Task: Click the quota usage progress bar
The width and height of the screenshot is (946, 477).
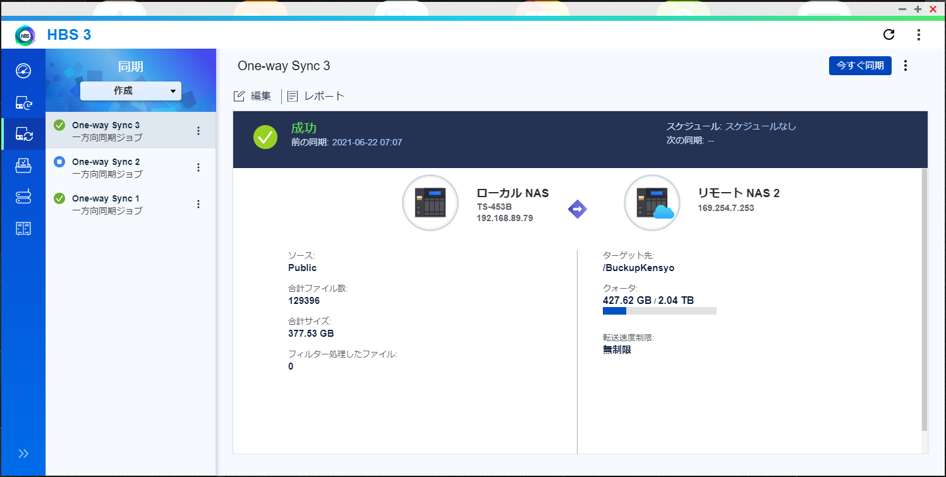Action: click(x=659, y=311)
